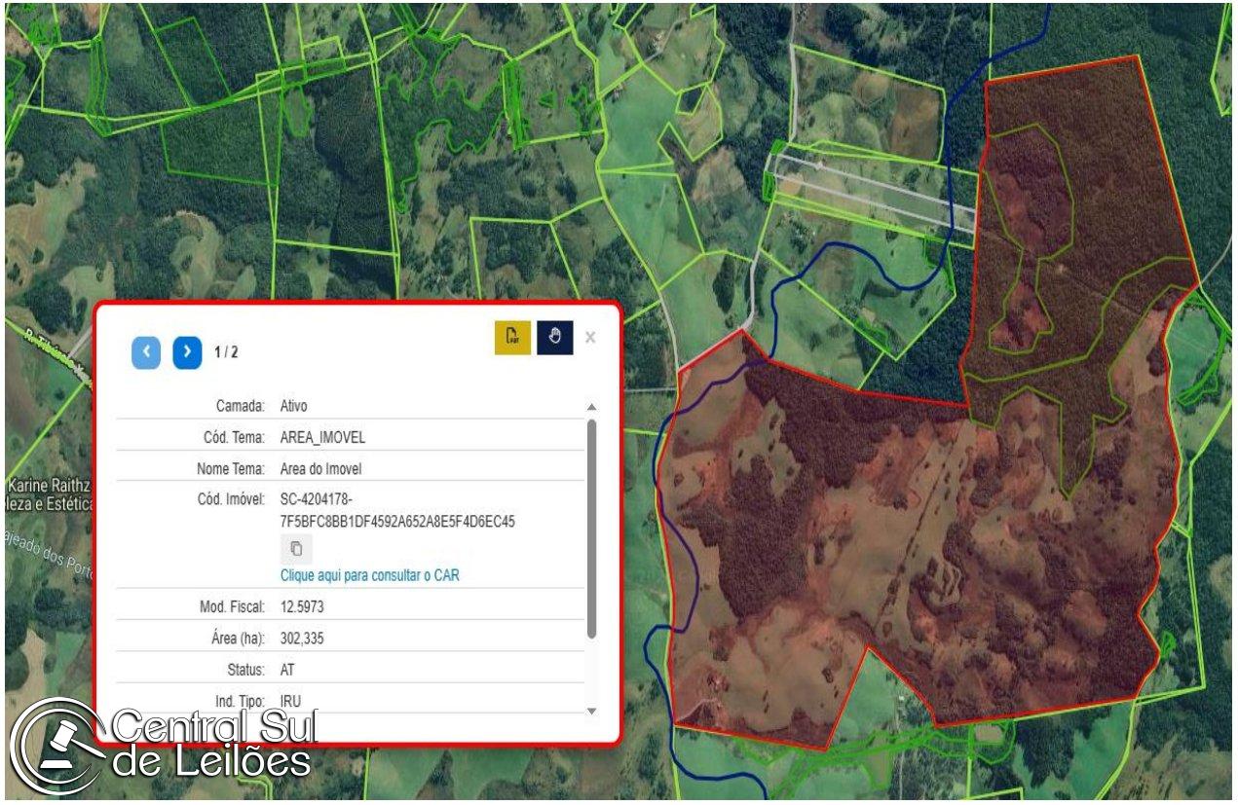Click the popup's vertical scrollbar thumb

[590, 529]
